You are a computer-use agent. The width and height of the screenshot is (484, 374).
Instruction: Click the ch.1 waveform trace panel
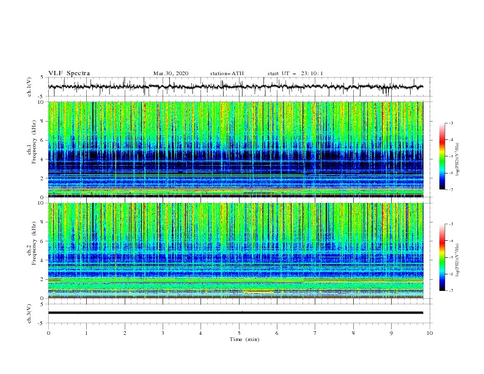tap(240, 87)
